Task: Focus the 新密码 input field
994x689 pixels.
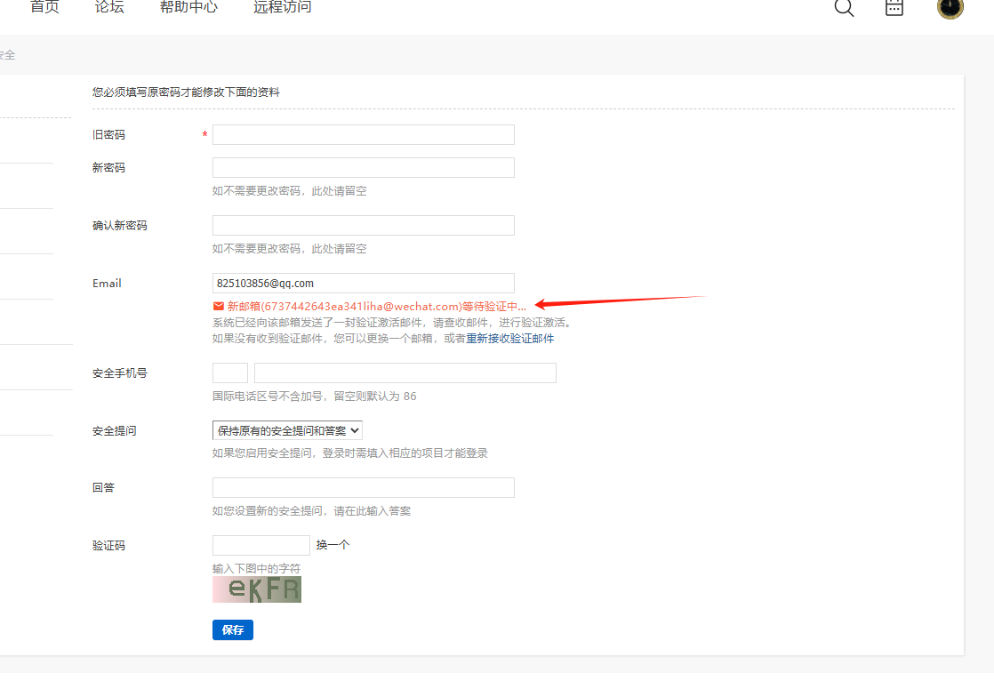Action: pyautogui.click(x=364, y=167)
